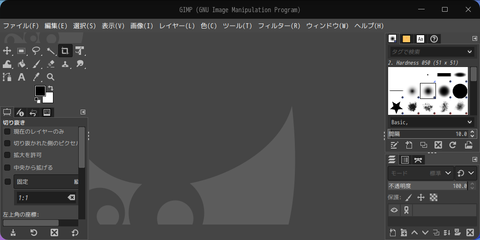
Task: Select the Warp Transform tool
Action: pos(7,64)
